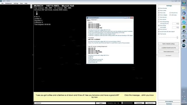The height and width of the screenshot is (105, 187).
Task: Toggle the Play Sounds checkbox
Action: click(159, 34)
